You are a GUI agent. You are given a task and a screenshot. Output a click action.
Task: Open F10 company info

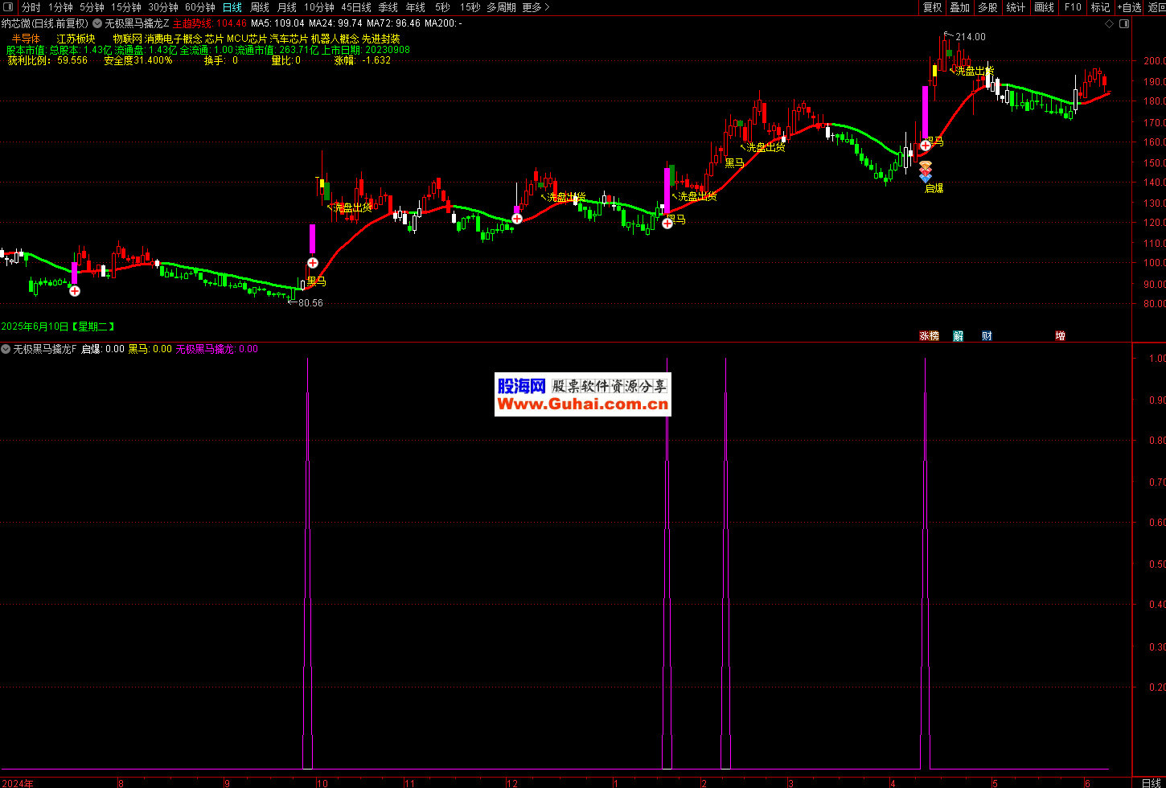1073,7
